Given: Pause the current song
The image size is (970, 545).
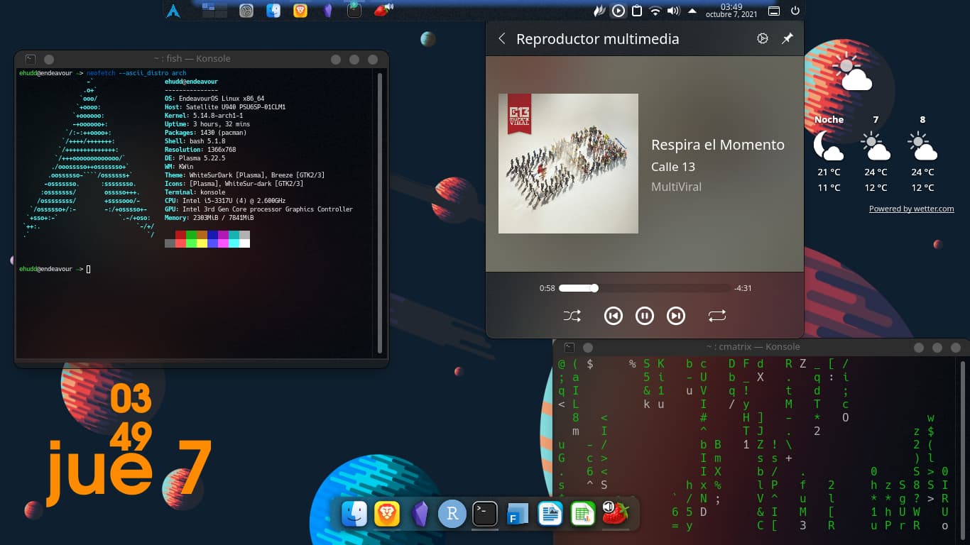Looking at the screenshot, I should click(x=645, y=316).
